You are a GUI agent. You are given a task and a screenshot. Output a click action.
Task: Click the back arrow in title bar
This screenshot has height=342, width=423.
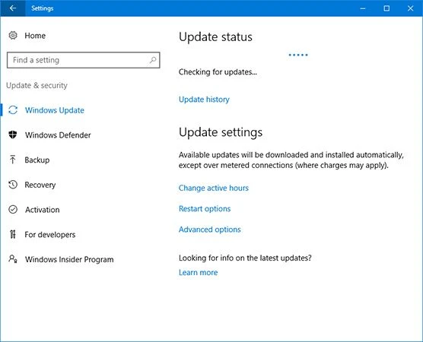click(x=13, y=8)
